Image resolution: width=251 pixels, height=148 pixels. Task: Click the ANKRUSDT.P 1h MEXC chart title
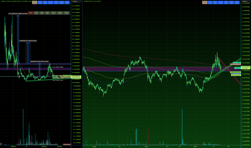(x=92, y=1)
